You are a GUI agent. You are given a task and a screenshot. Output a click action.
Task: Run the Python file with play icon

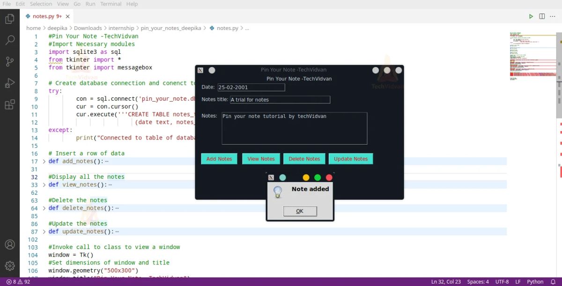[531, 16]
